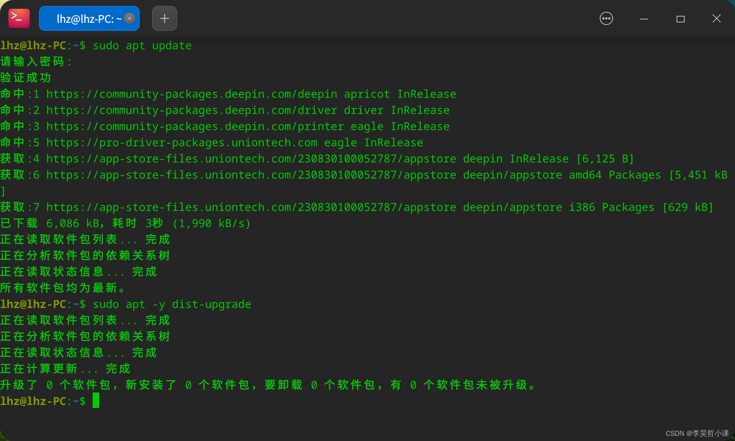Click the '验证成功' line

point(26,78)
